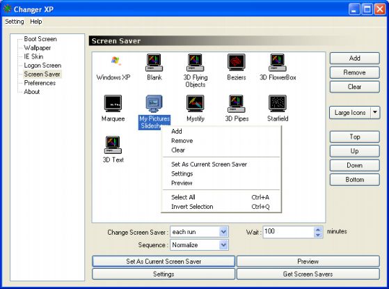Choose Clear from the context menu
The image size is (389, 289).
221,150
